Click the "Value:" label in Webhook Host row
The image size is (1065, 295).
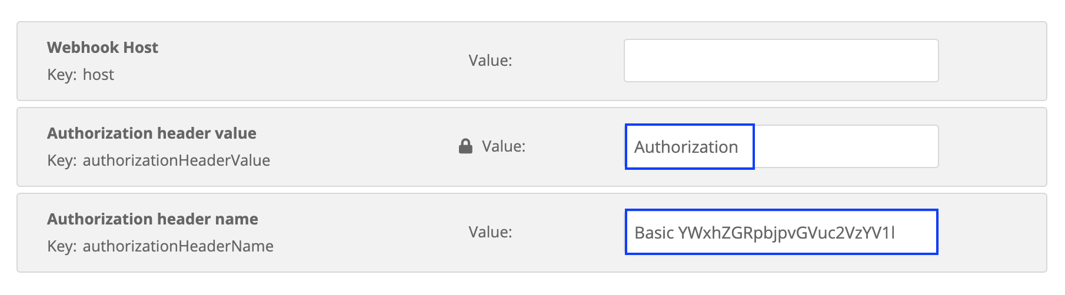(x=490, y=61)
